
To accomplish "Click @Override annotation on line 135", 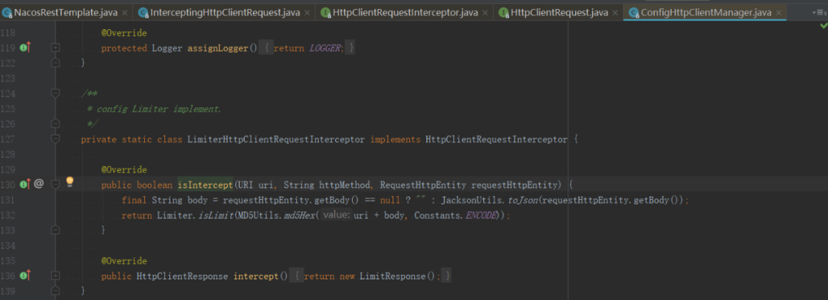I will point(124,261).
